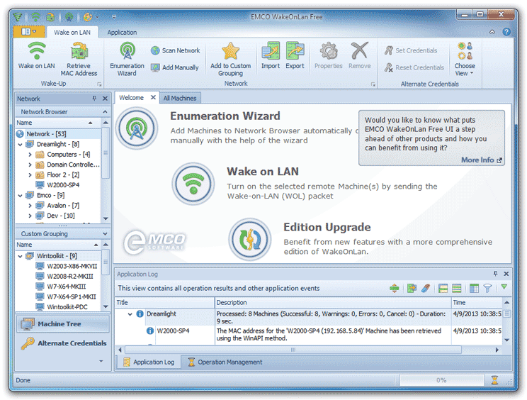Select the Welcome document tab
Screen dimensions: 527x400
pyautogui.click(x=132, y=98)
